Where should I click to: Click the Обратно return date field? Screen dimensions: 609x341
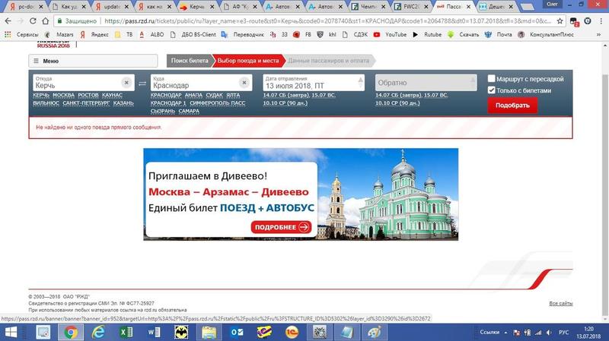(426, 83)
